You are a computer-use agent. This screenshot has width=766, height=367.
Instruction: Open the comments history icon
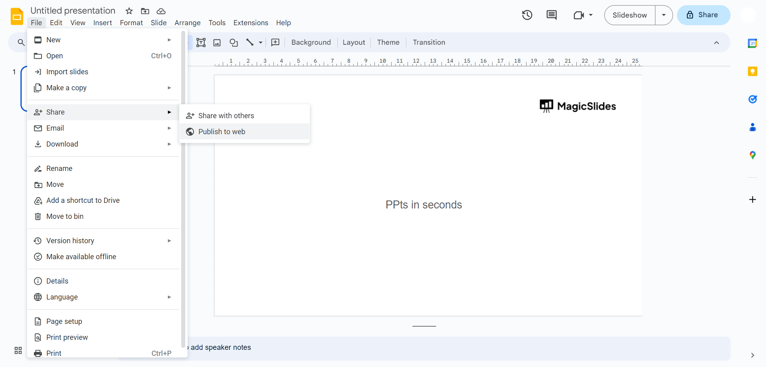(x=552, y=15)
